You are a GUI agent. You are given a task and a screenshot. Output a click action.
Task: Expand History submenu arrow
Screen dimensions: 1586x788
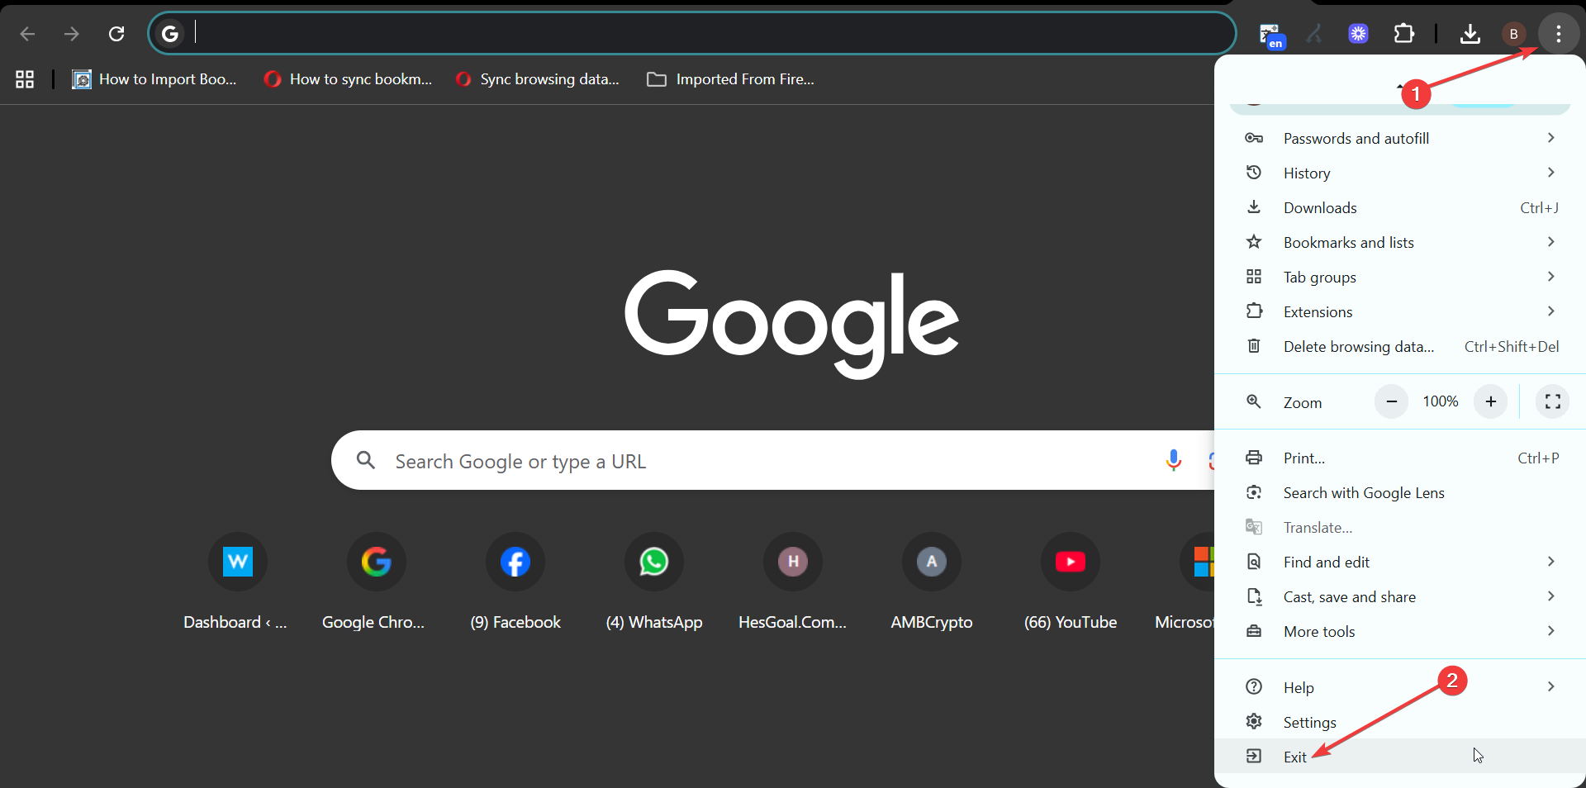tap(1550, 173)
